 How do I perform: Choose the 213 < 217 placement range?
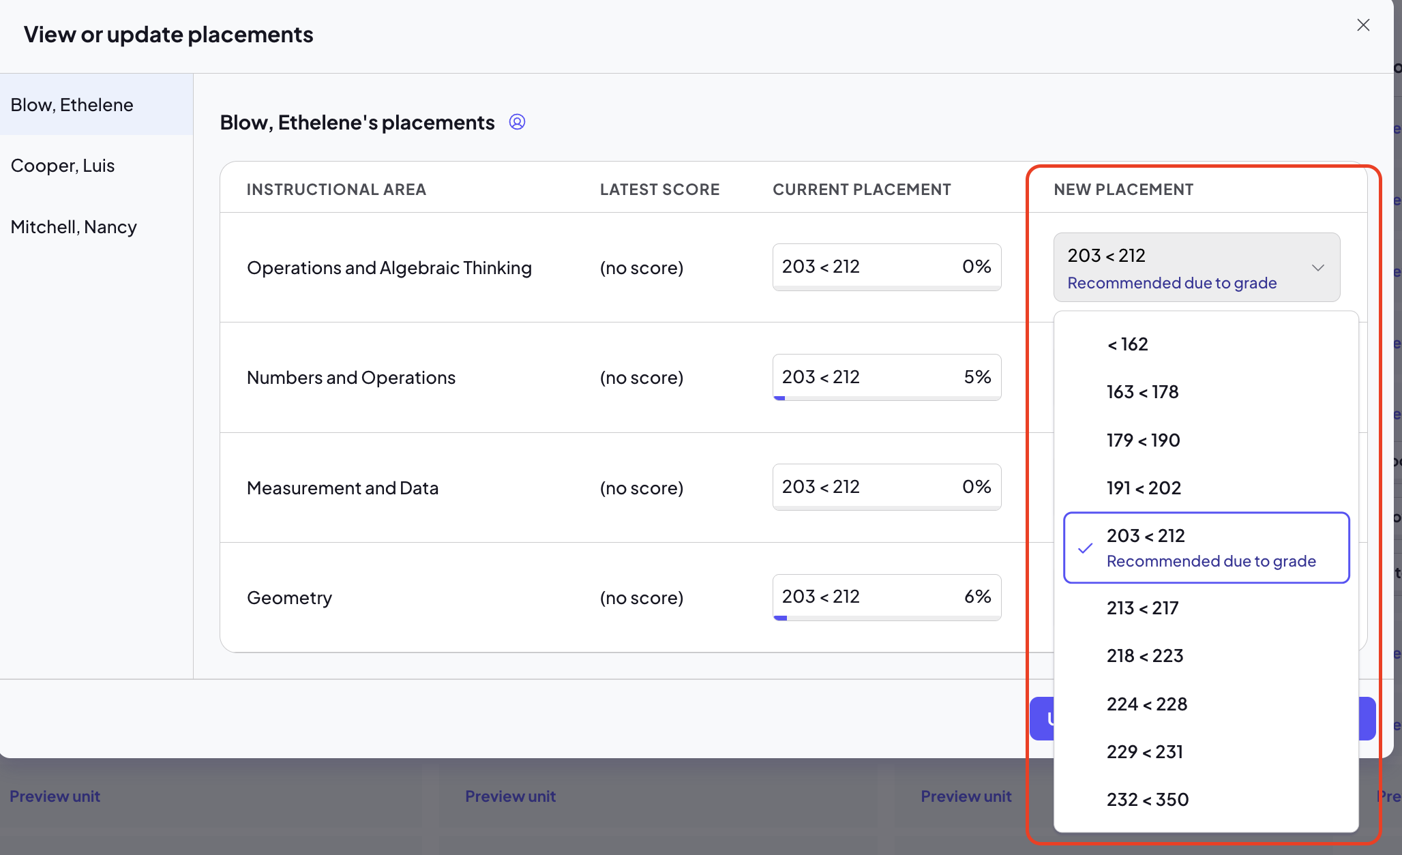pos(1206,608)
